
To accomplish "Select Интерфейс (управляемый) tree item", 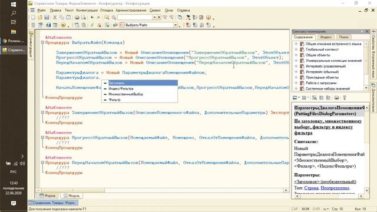I will 326,66.
